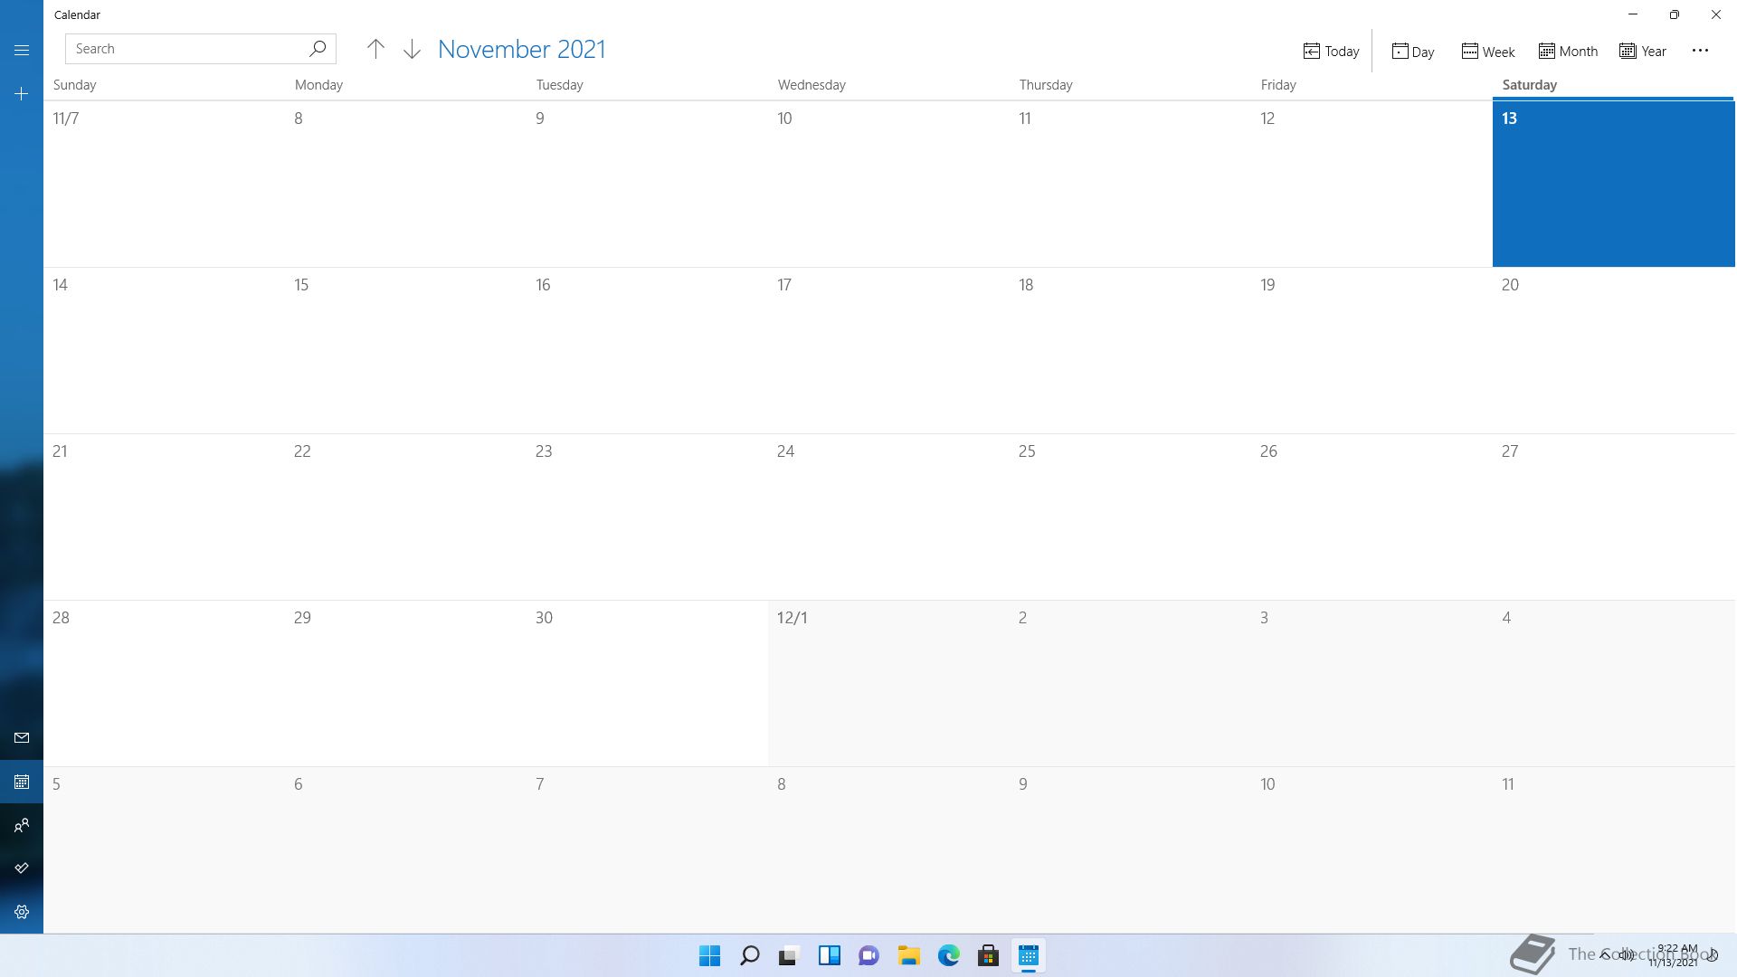Open the three-dot more options menu
The width and height of the screenshot is (1737, 977).
point(1700,51)
